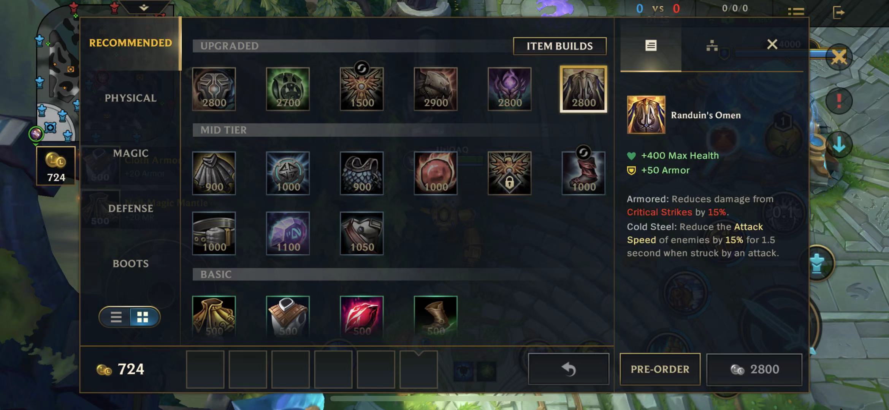Open the scoreboard list icon
This screenshot has height=410, width=889.
[x=796, y=12]
